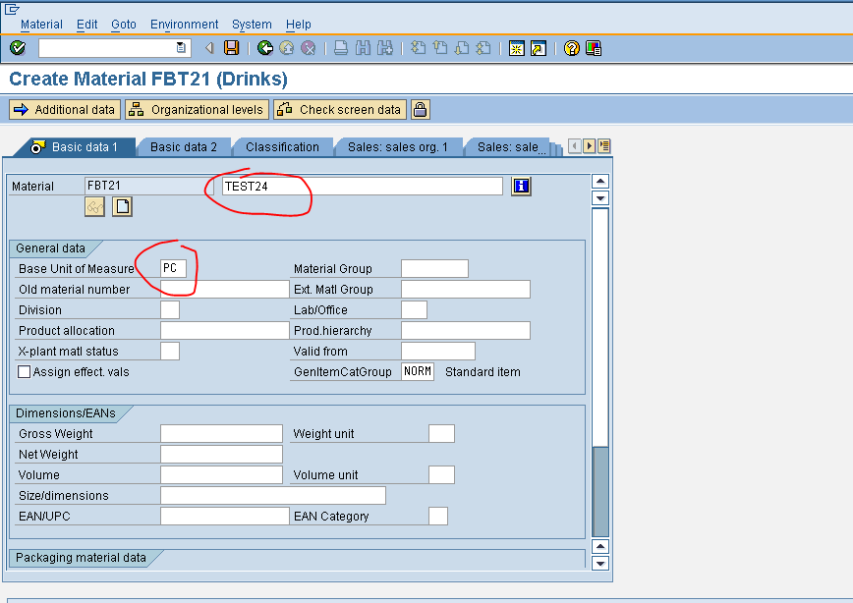Screen dimensions: 853x603
Task: Click the lock icon in the application toolbar
Action: [420, 110]
